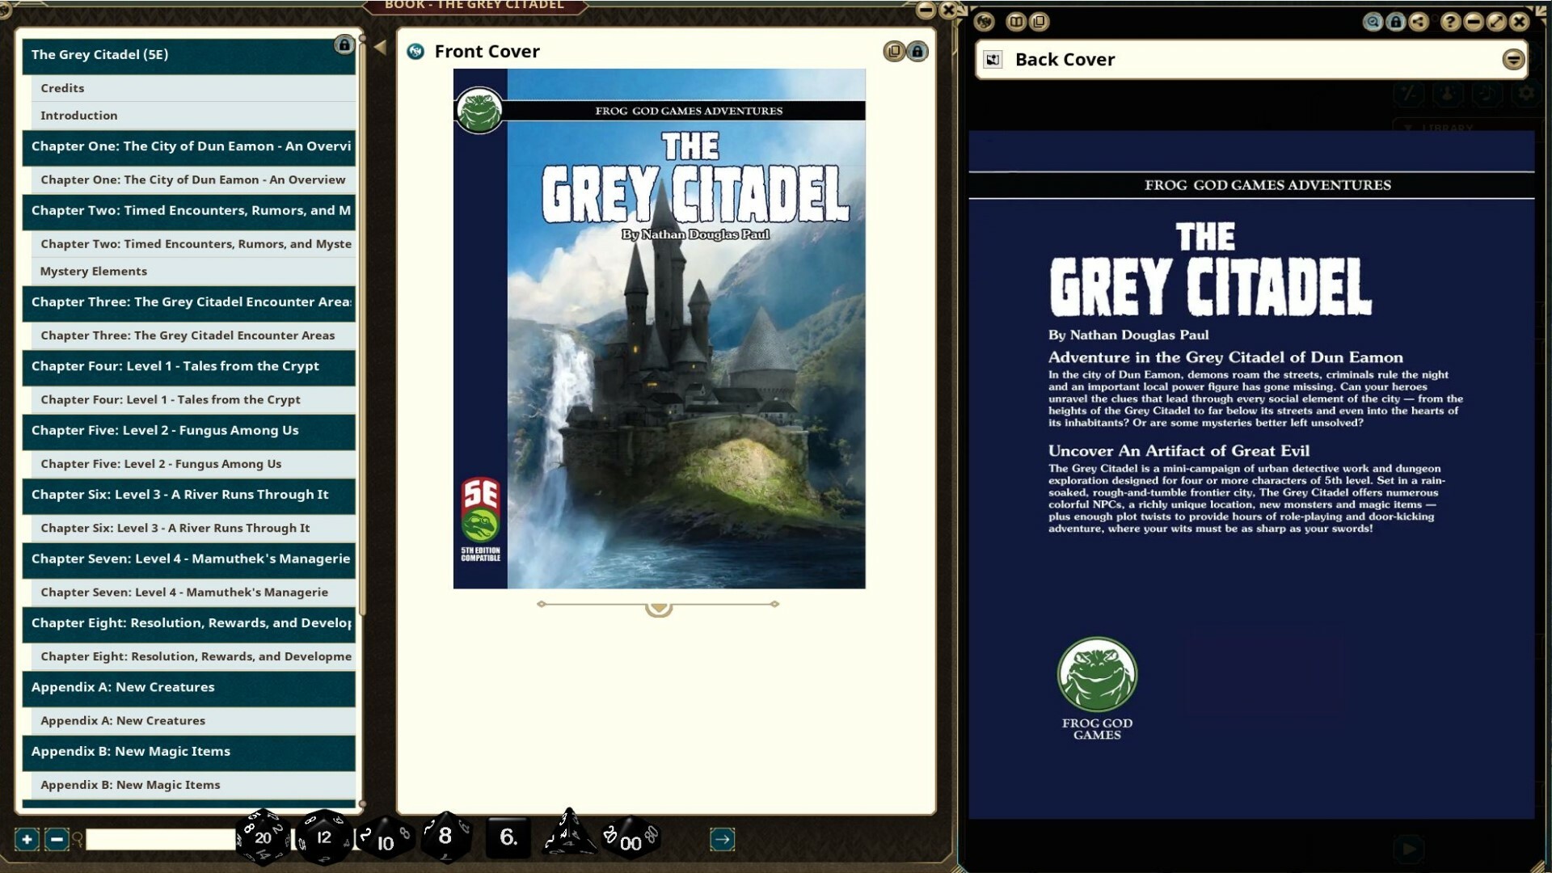Click the share icon on the Back Cover window
The height and width of the screenshot is (873, 1552).
(x=1418, y=22)
